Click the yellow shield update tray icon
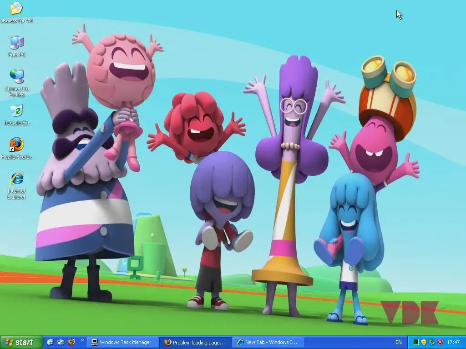Screen dimensions: 466x349 tap(424, 343)
